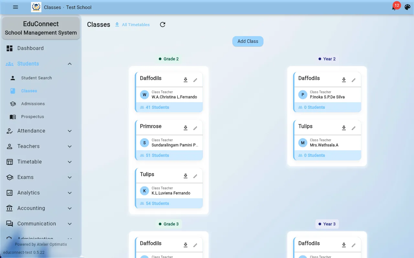Click 0 Students on Year 2 Tulips
This screenshot has width=414, height=258.
[314, 155]
